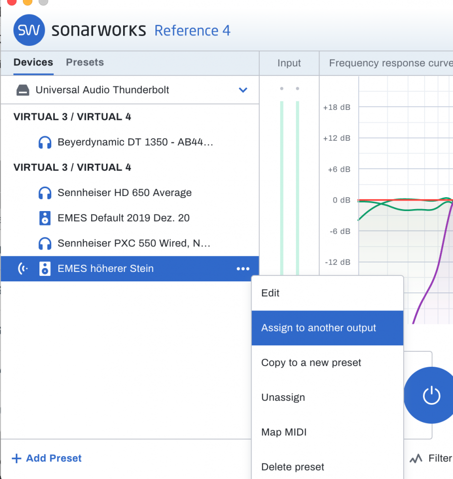
Task: Click the Frequency response curve header
Action: click(x=391, y=63)
